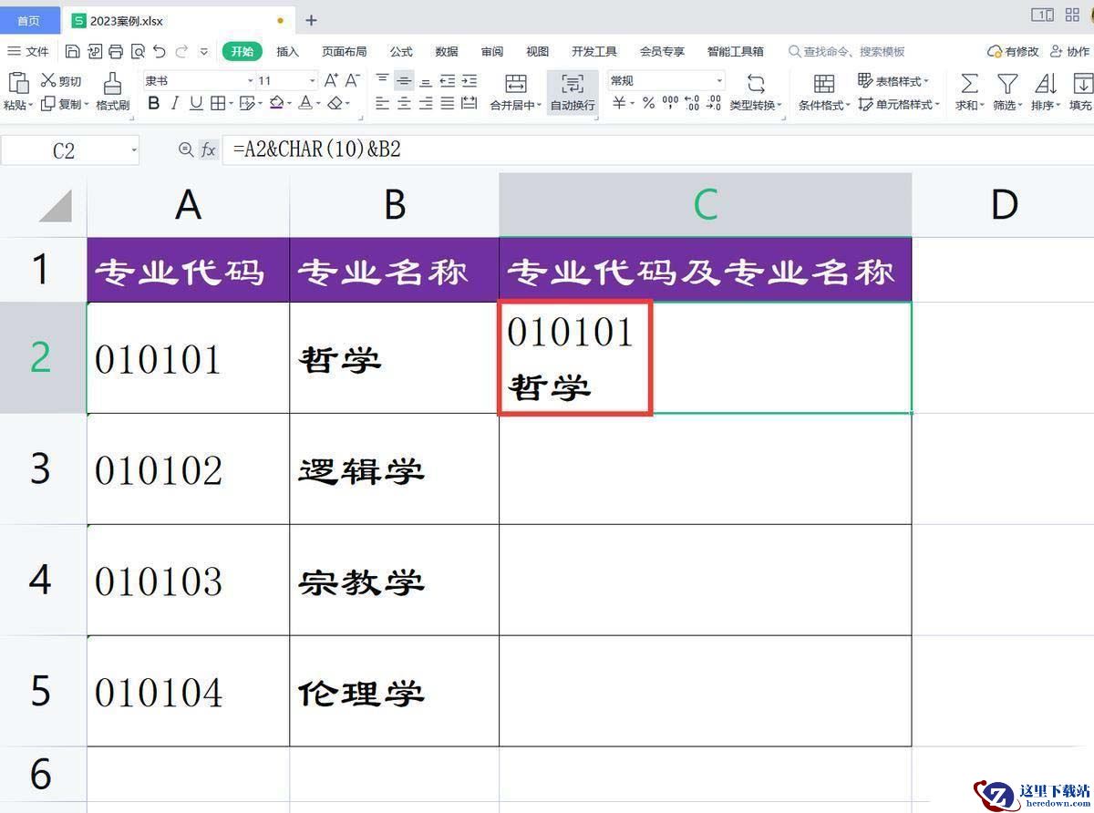This screenshot has height=813, width=1094.
Task: Click the search commands box 查找命令
Action: tap(847, 52)
